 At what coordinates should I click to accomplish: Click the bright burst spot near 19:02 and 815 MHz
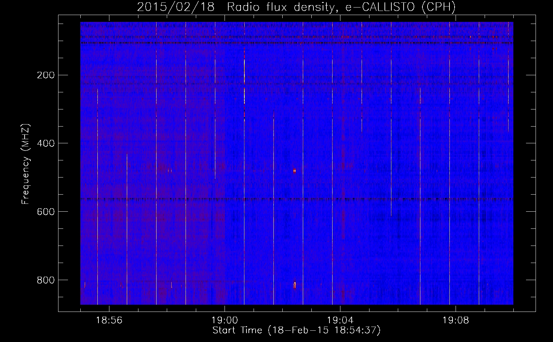click(294, 285)
